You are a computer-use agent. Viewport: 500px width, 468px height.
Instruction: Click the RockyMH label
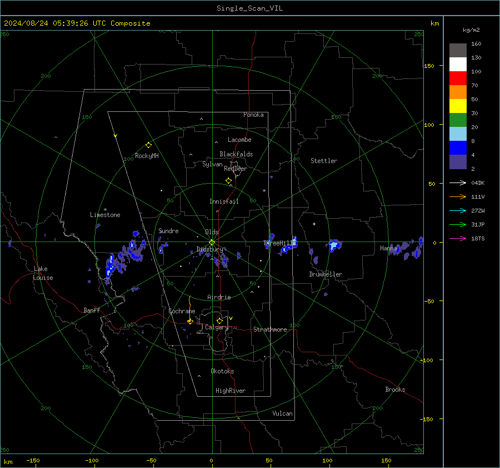click(x=147, y=156)
